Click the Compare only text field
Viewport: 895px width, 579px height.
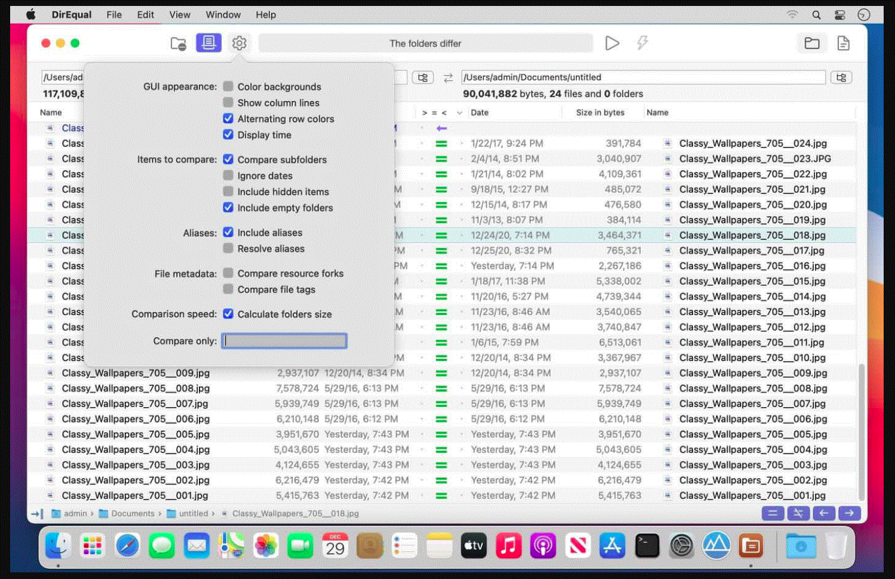coord(284,341)
